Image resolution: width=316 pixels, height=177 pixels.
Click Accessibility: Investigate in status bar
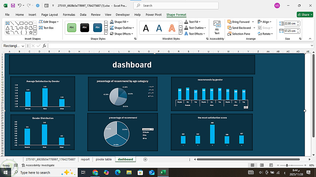coord(38,165)
